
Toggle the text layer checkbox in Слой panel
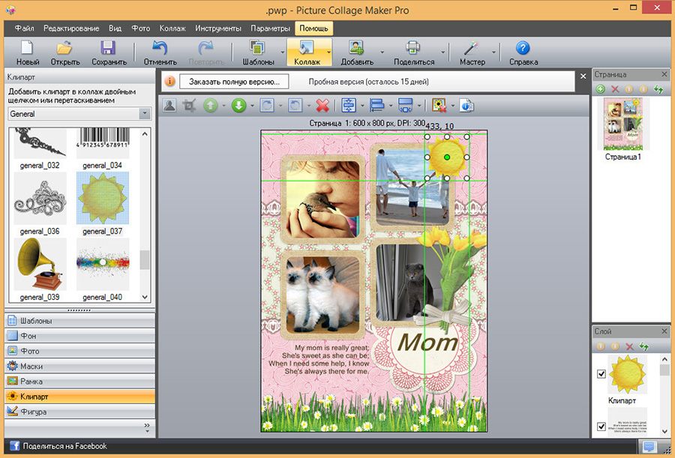(601, 427)
